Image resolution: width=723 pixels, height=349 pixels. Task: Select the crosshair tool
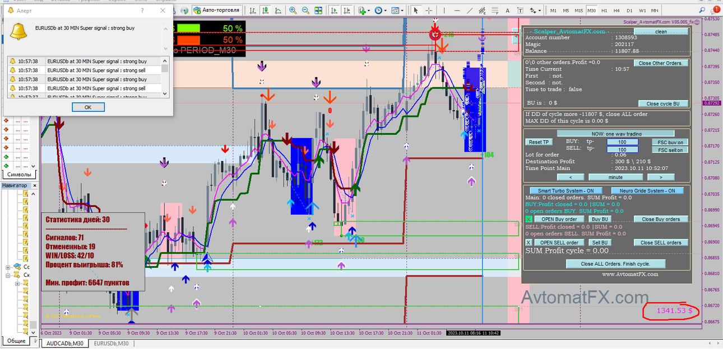[429, 10]
